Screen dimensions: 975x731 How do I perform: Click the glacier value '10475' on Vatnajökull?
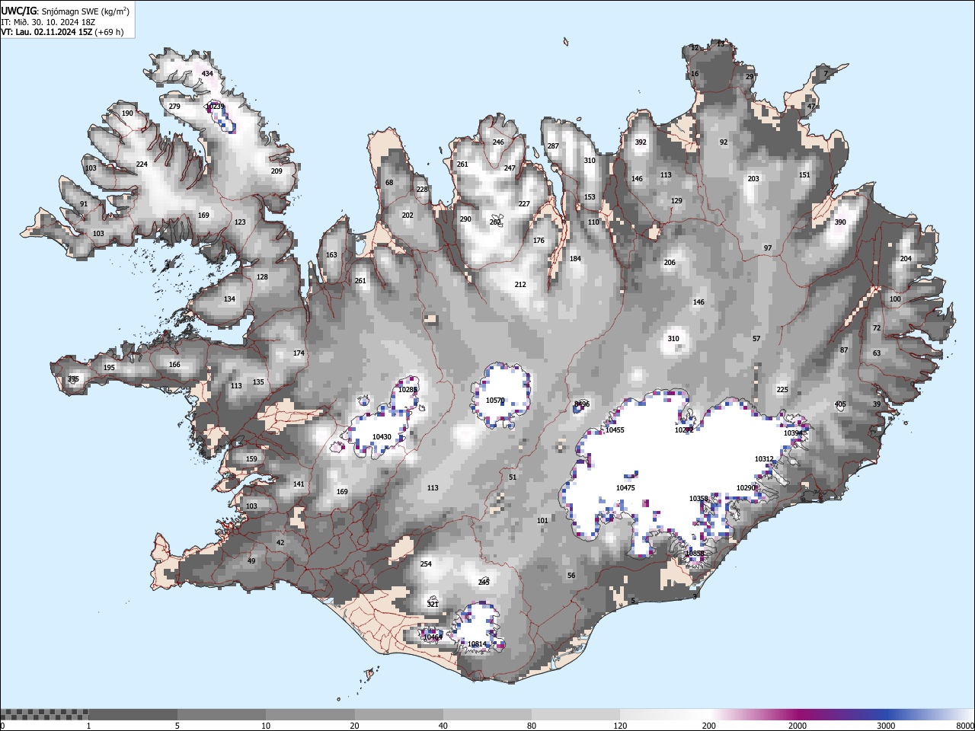(x=625, y=488)
